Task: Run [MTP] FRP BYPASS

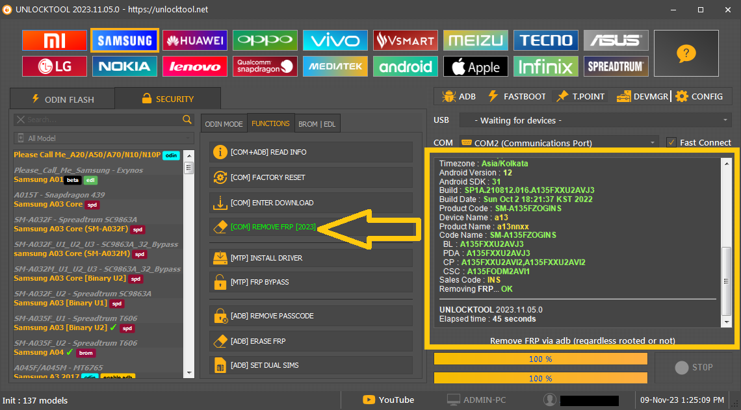Action: (311, 282)
